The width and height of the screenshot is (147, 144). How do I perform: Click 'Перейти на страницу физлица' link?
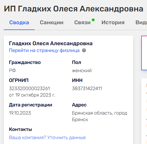(44, 50)
